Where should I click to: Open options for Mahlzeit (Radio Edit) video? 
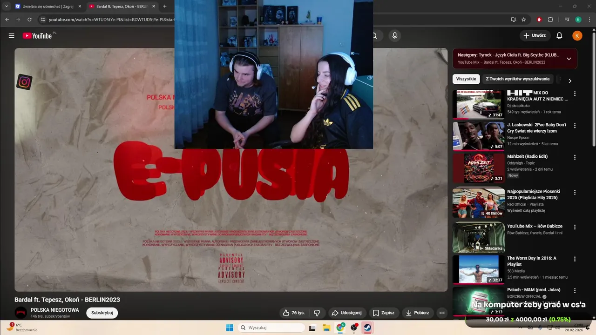pos(575,157)
